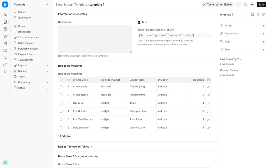269x168 pixels.
Task: Add an assignment with Assign plus icon
Action: point(263,25)
